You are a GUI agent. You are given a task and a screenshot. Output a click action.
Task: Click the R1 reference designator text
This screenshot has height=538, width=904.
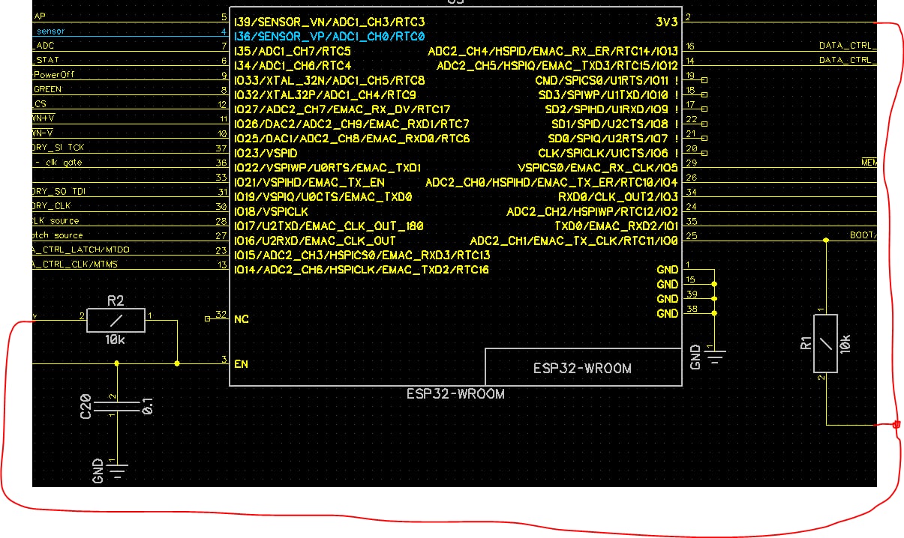point(806,343)
